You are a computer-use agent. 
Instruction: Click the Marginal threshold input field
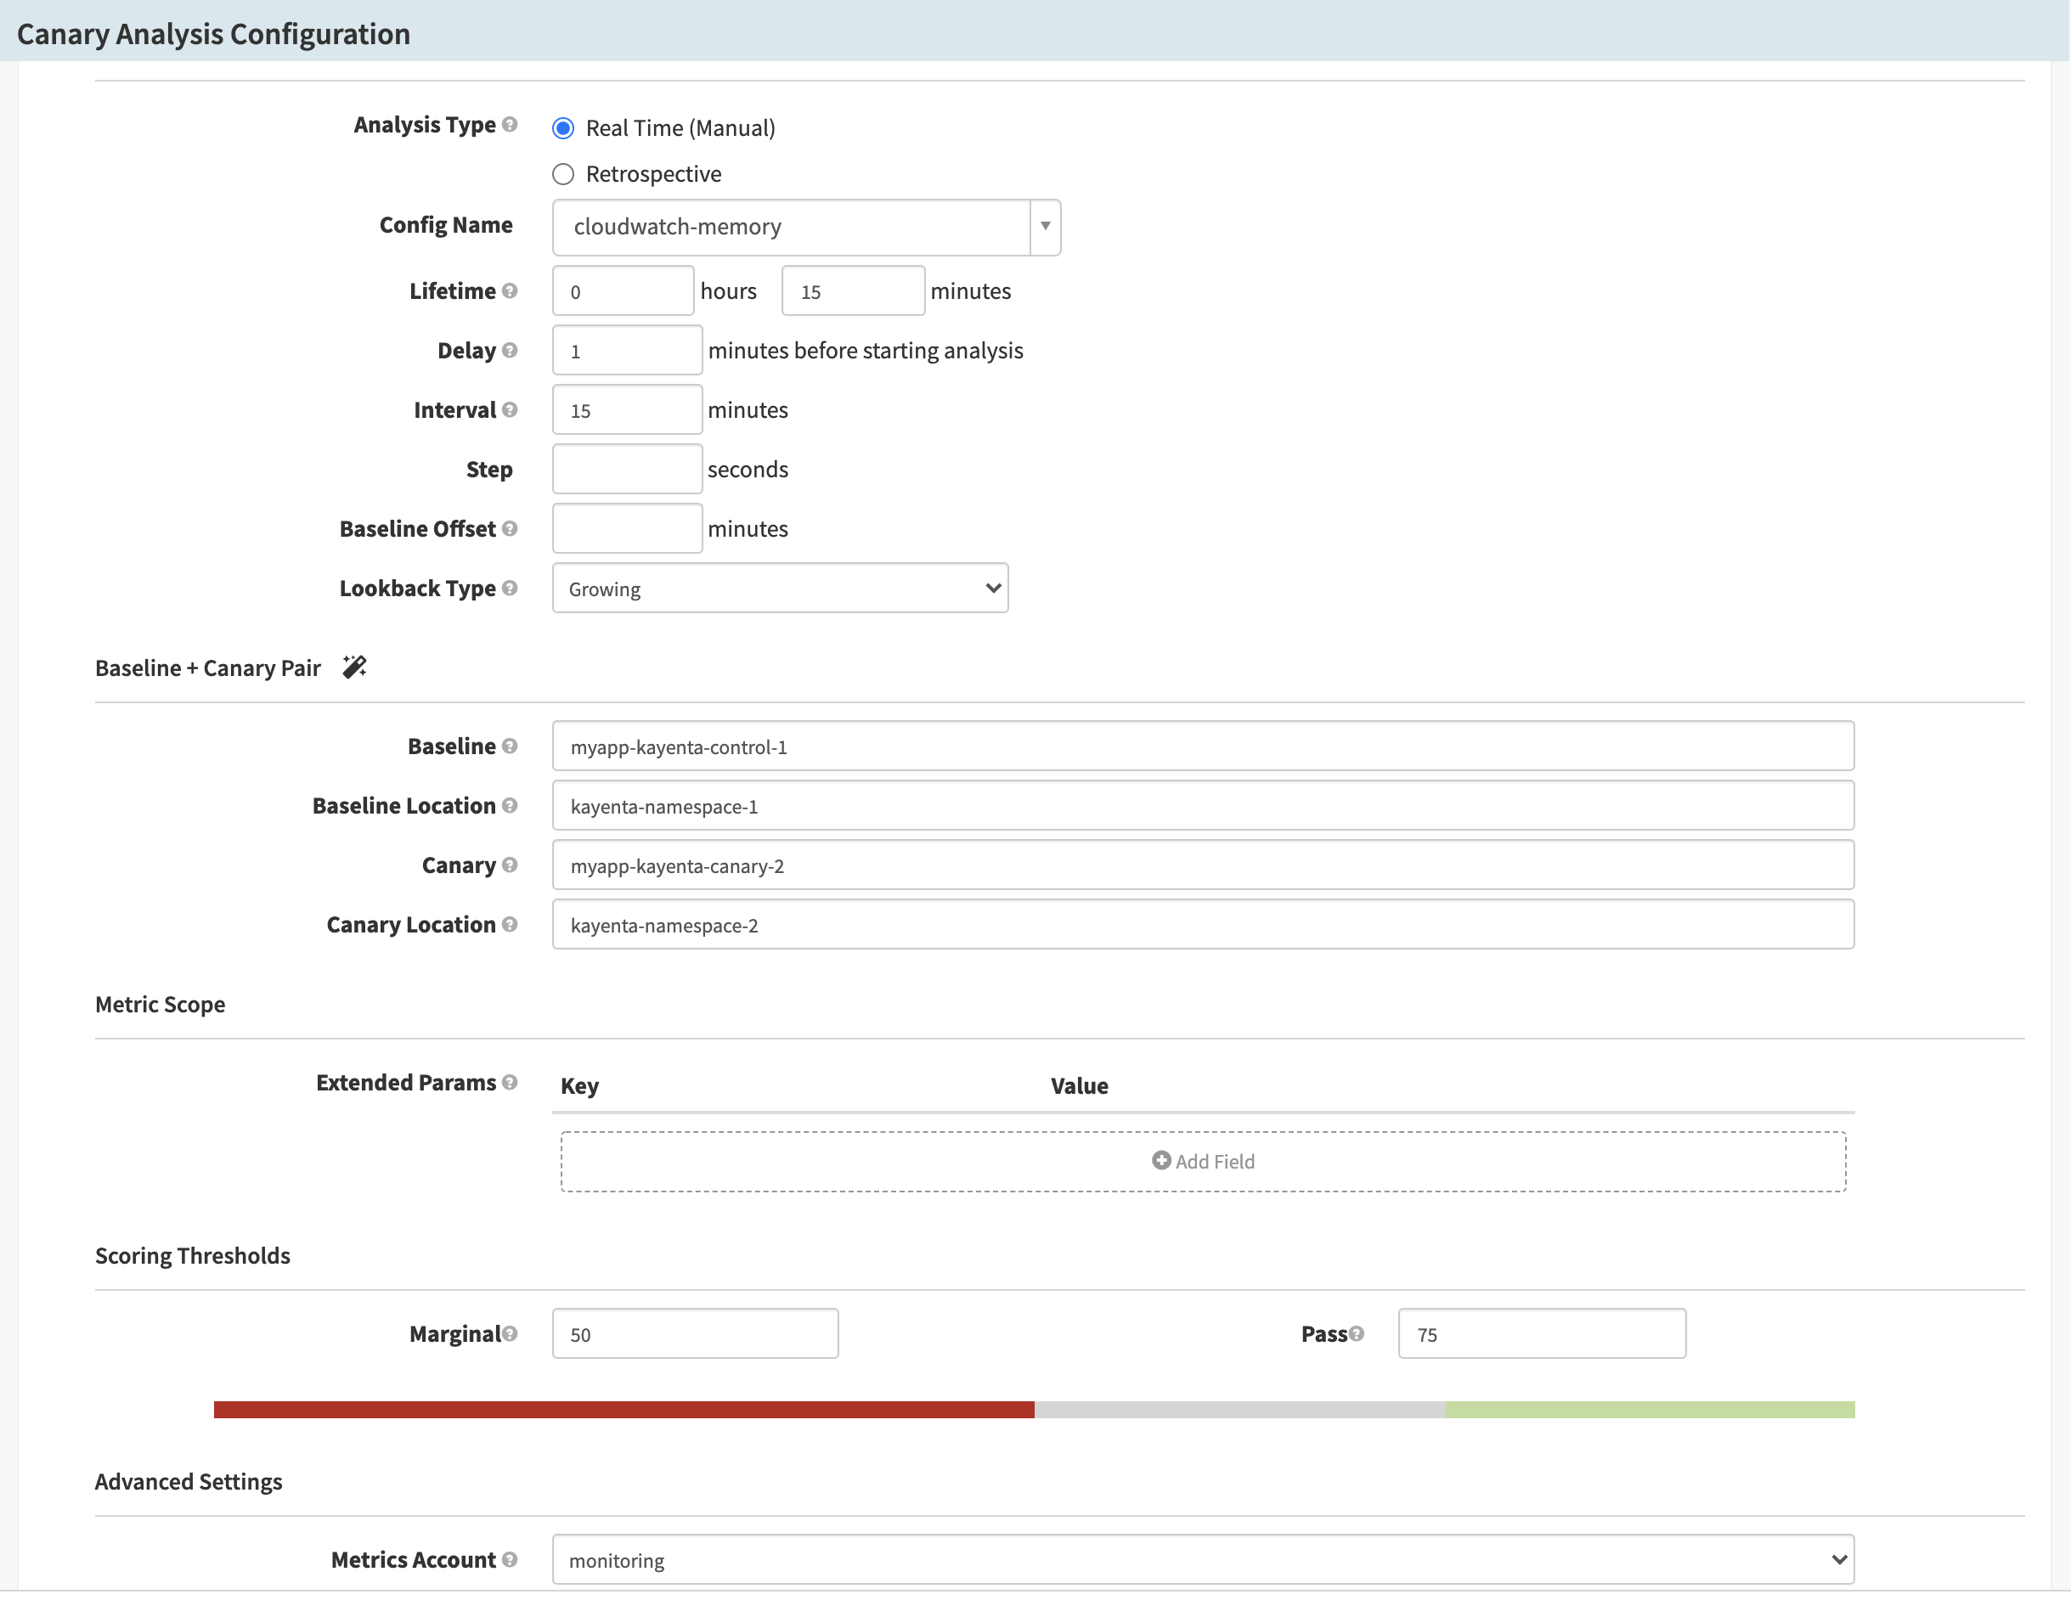pyautogui.click(x=695, y=1333)
